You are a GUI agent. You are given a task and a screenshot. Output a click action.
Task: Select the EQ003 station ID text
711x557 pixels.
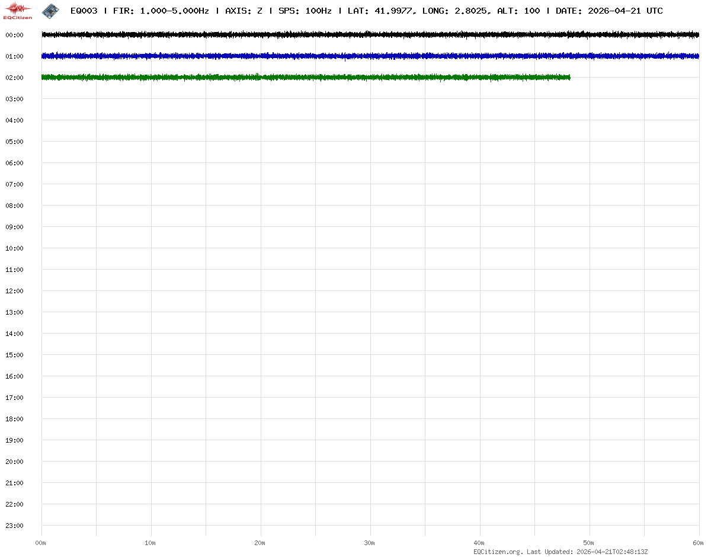tap(84, 11)
